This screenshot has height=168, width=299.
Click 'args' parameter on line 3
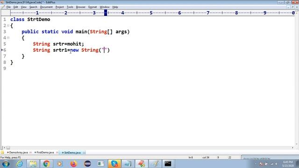coord(121,32)
